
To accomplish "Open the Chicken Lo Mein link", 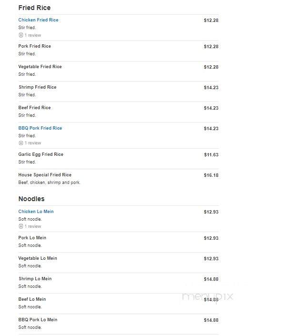I will (36, 212).
